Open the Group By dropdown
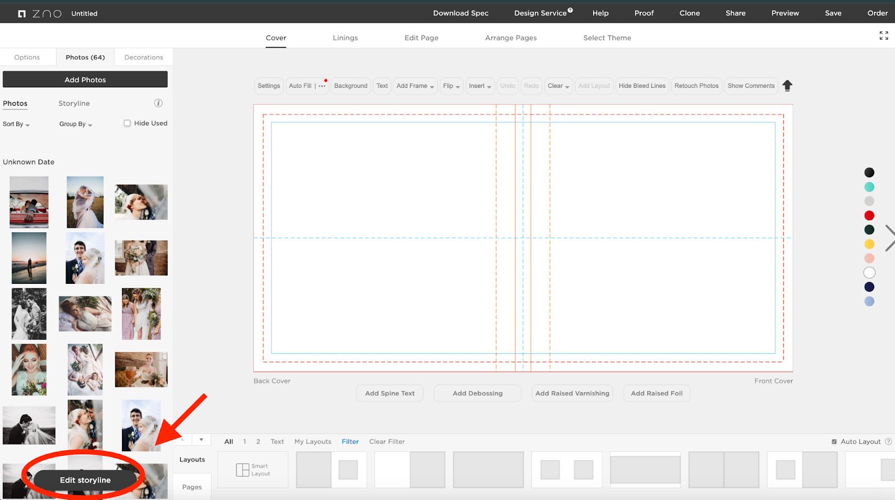Screen dimensions: 895x500 pos(76,124)
